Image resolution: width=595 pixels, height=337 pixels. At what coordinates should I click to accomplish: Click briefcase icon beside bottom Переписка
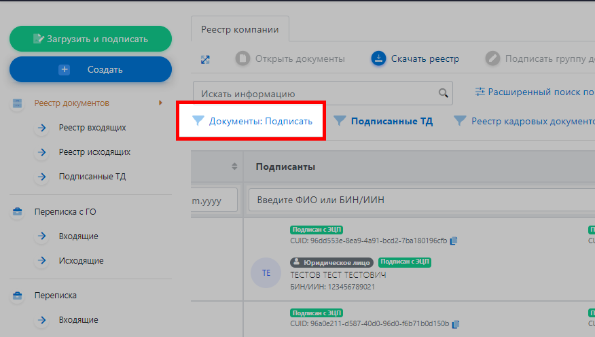click(17, 296)
